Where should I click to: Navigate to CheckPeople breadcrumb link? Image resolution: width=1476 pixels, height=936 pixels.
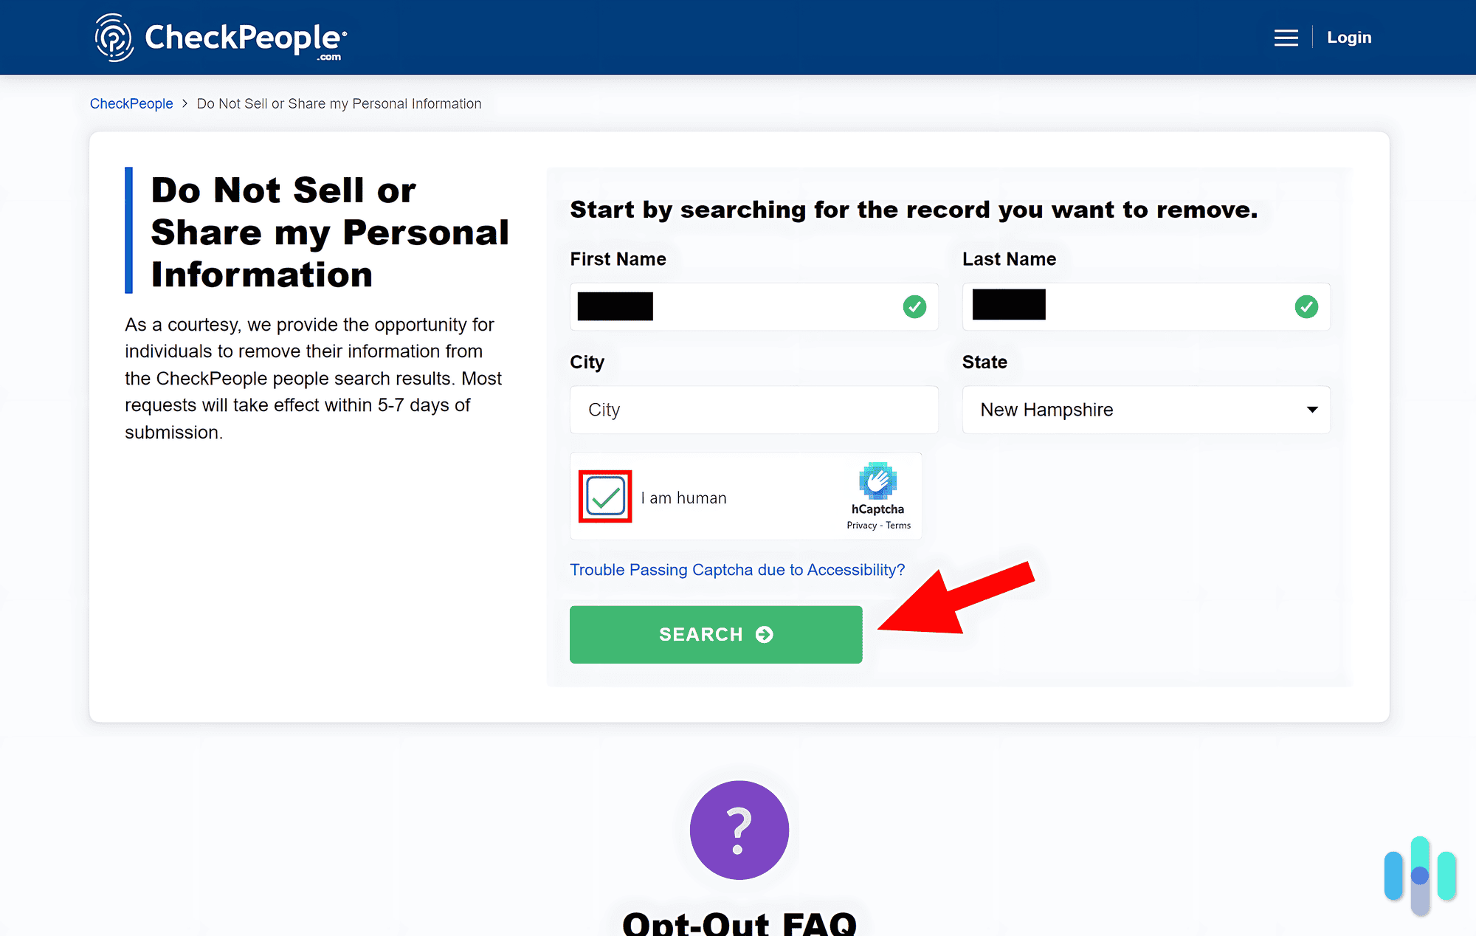(x=132, y=103)
